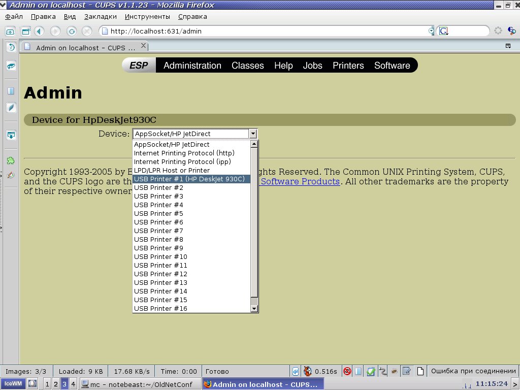This screenshot has height=390, width=520.
Task: Open the Правка menu
Action: (x=43, y=17)
